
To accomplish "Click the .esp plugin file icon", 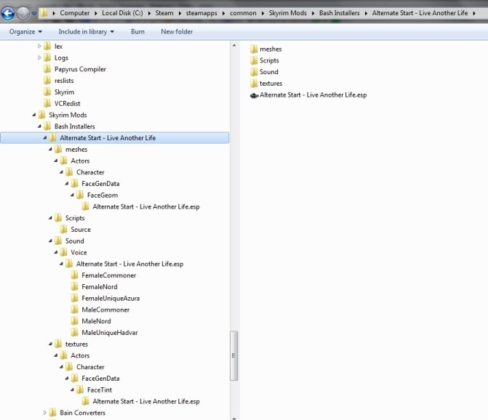I will pyautogui.click(x=254, y=95).
